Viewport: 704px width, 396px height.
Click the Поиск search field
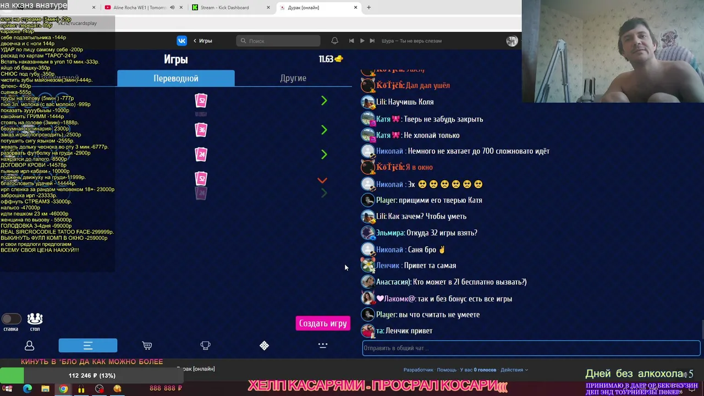click(278, 41)
